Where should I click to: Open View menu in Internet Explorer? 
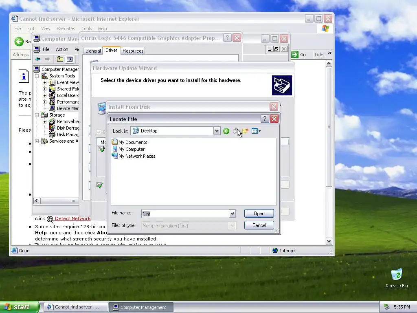coord(46,29)
